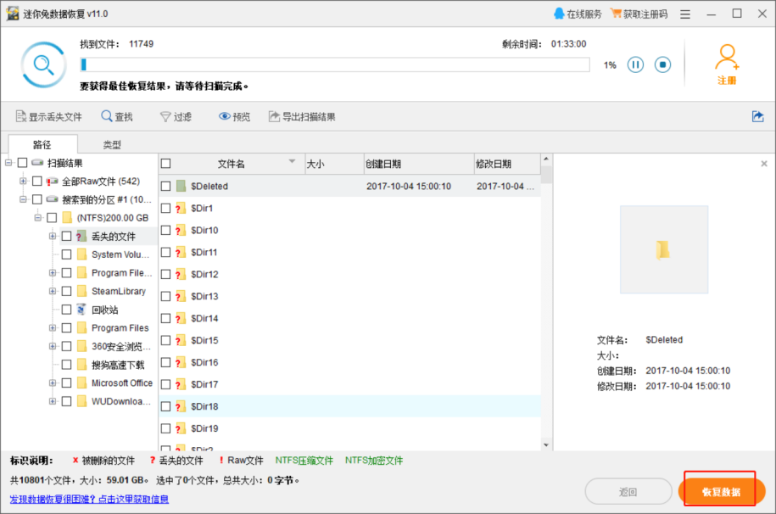Expand the 全部Raw文件 tree node
The image size is (776, 514).
point(23,182)
